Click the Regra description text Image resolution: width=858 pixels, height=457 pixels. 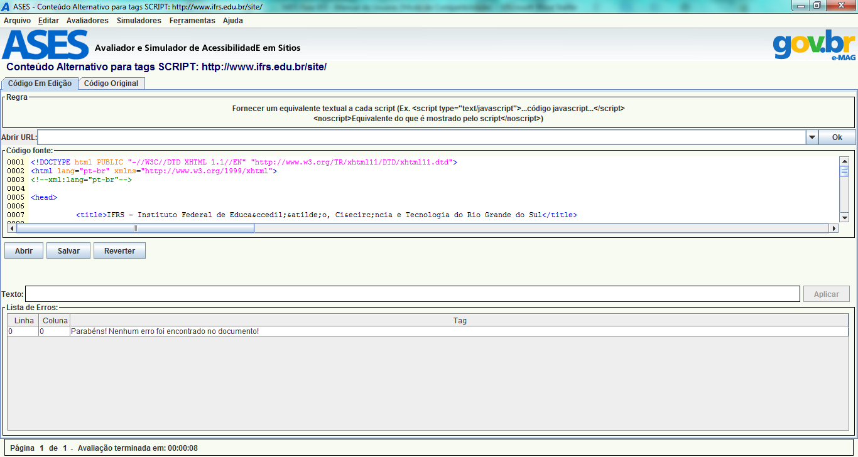tap(428, 113)
